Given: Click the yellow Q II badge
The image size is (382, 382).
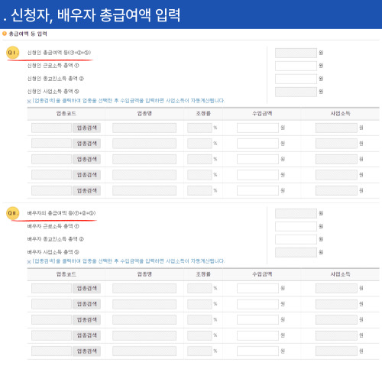Looking at the screenshot, I should click(x=12, y=213).
